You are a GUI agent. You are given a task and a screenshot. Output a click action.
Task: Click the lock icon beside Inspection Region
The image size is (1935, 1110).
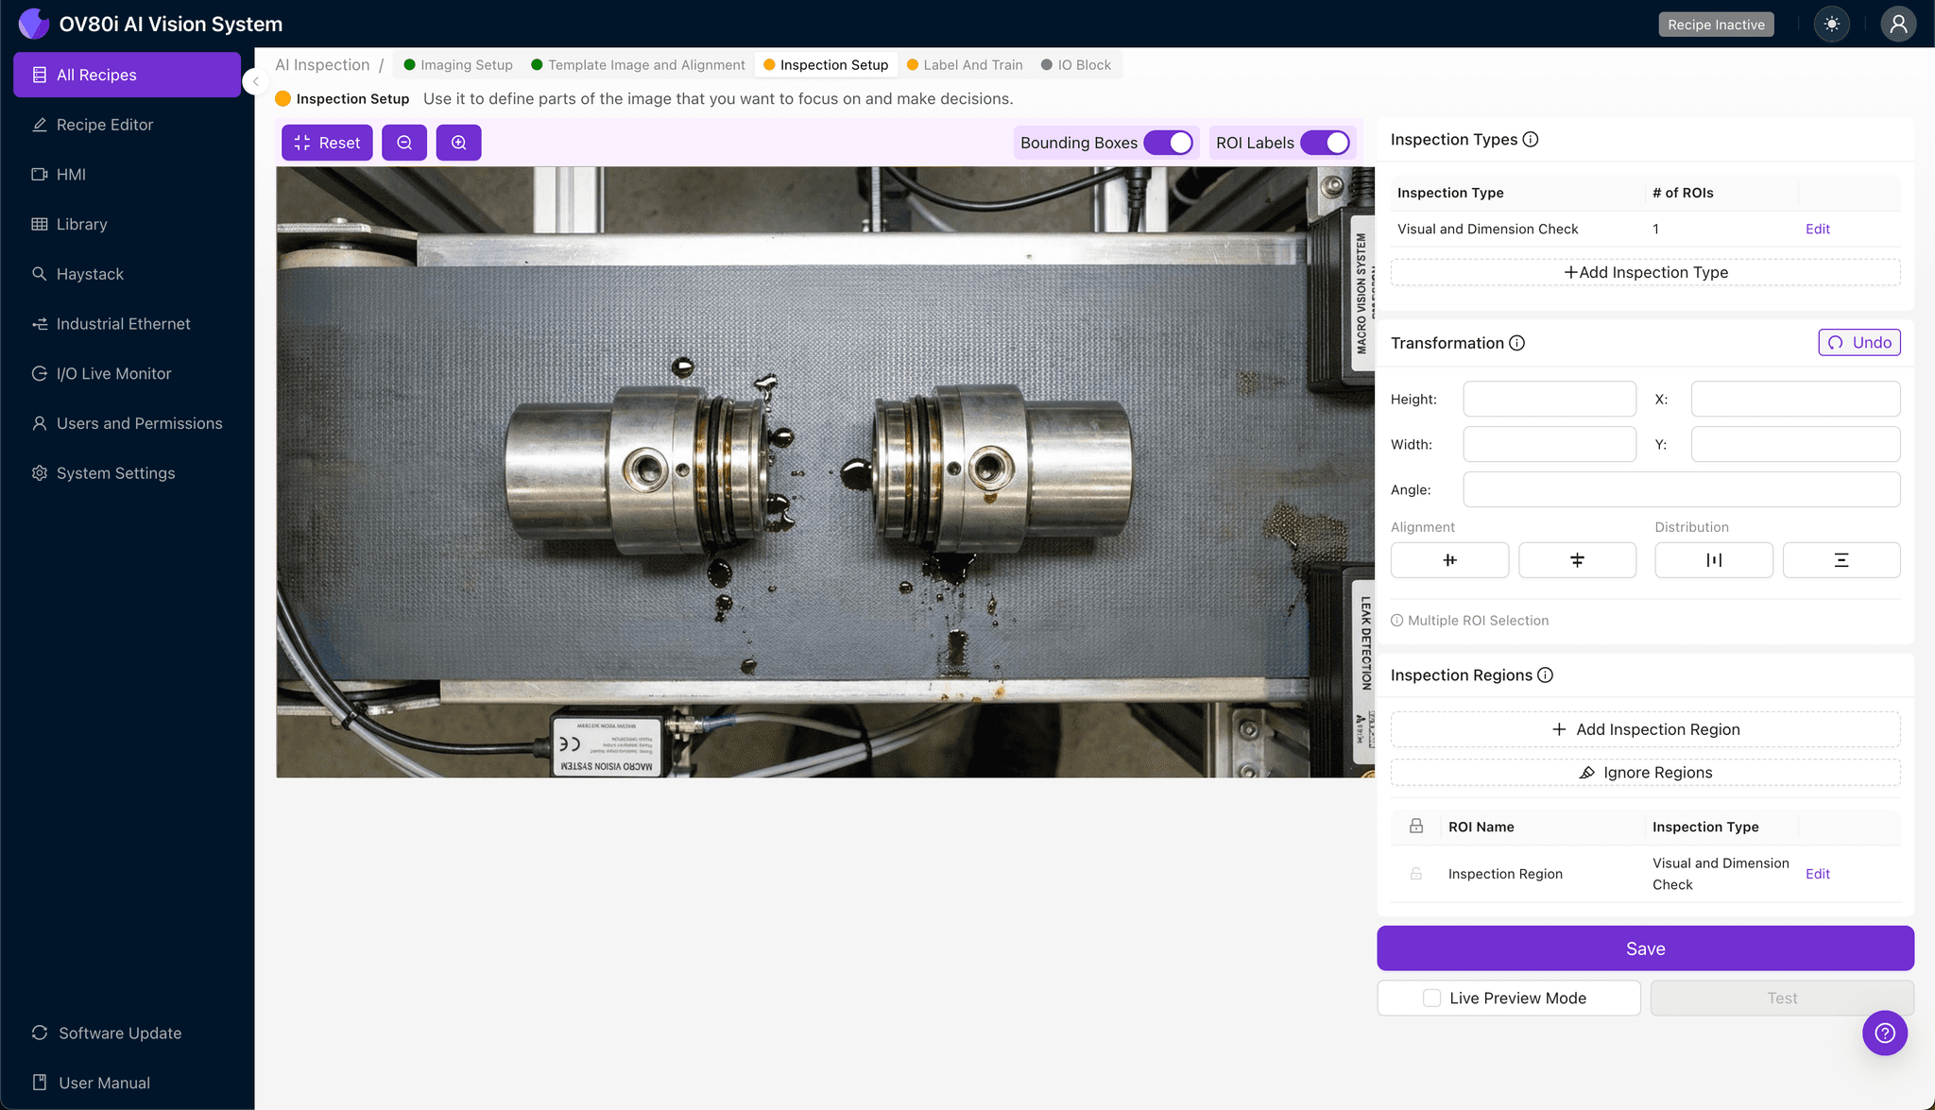1415,873
